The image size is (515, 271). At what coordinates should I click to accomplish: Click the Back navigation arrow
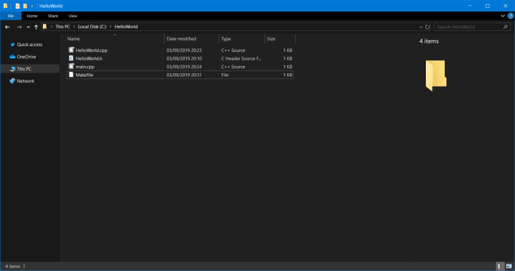click(x=7, y=27)
